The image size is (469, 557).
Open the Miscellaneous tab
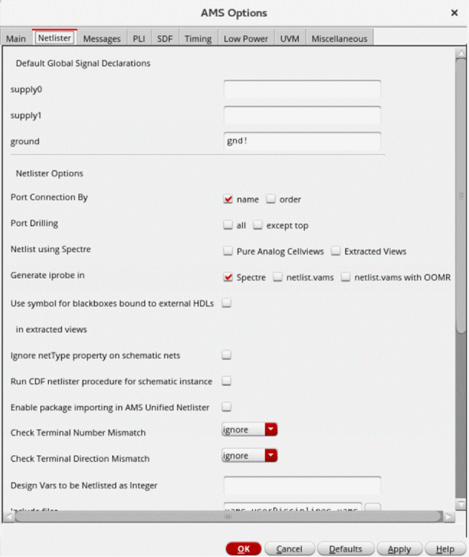pyautogui.click(x=340, y=39)
